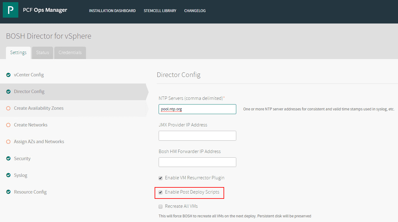Select the Settings tab
398x222 pixels.
18,53
